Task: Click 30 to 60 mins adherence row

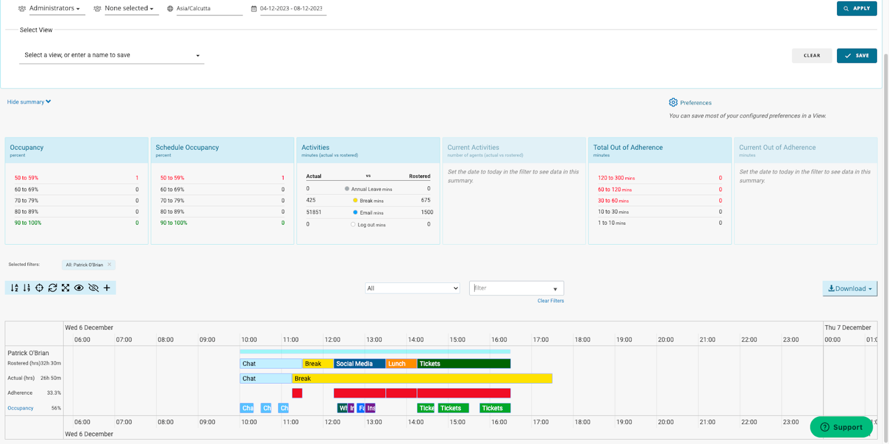Action: pyautogui.click(x=660, y=200)
